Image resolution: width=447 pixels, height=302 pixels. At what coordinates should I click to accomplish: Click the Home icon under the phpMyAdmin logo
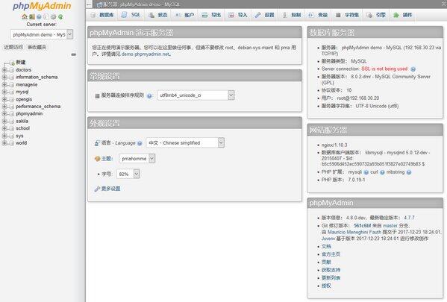25,17
